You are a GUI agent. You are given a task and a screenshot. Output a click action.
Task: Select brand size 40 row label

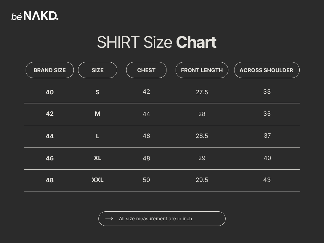50,92
